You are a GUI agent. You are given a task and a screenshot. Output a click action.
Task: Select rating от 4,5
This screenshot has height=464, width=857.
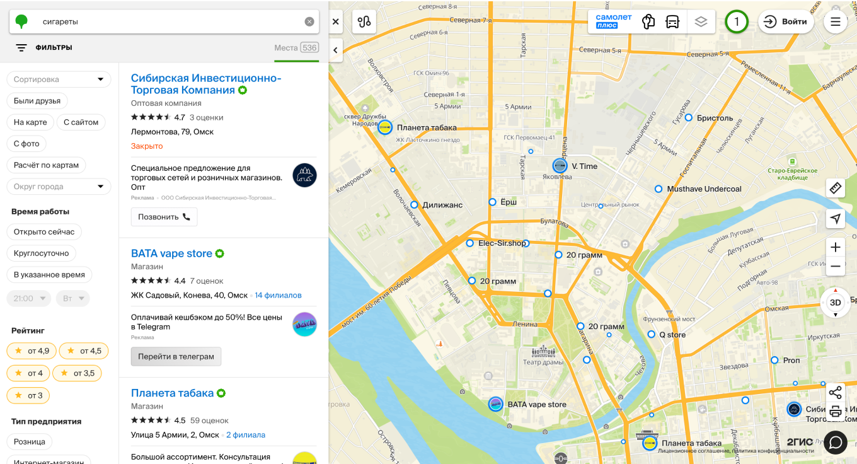(x=84, y=351)
